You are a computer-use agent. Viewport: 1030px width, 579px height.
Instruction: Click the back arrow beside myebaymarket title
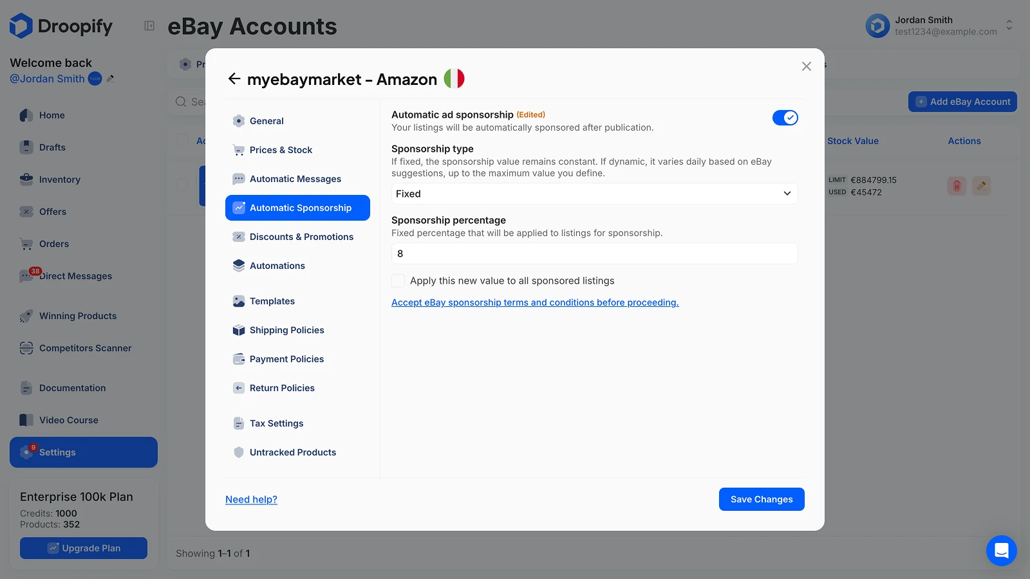tap(234, 79)
